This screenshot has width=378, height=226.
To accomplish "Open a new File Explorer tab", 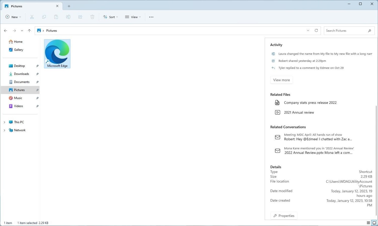I will 69,6.
